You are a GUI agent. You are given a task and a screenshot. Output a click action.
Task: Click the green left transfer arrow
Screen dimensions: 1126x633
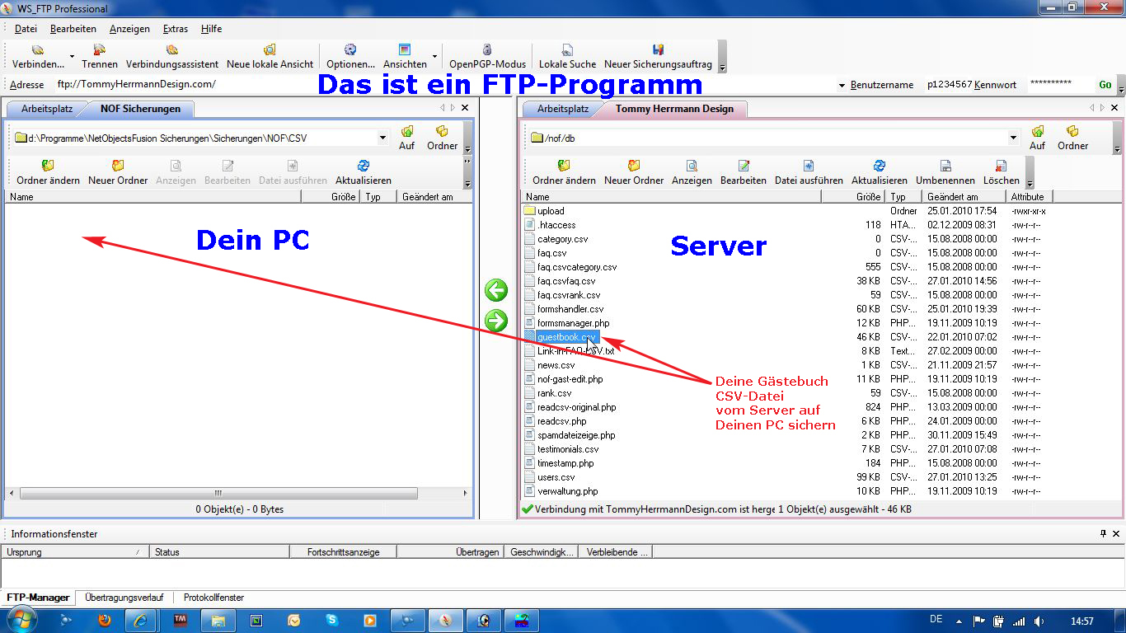pos(496,290)
